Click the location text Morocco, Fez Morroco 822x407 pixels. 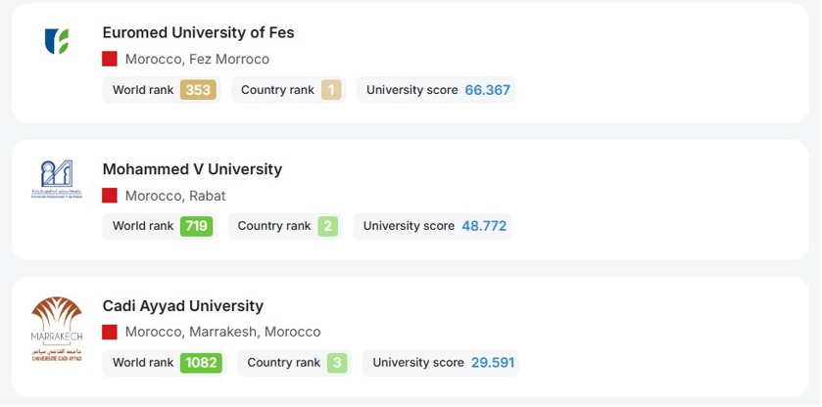click(x=197, y=59)
